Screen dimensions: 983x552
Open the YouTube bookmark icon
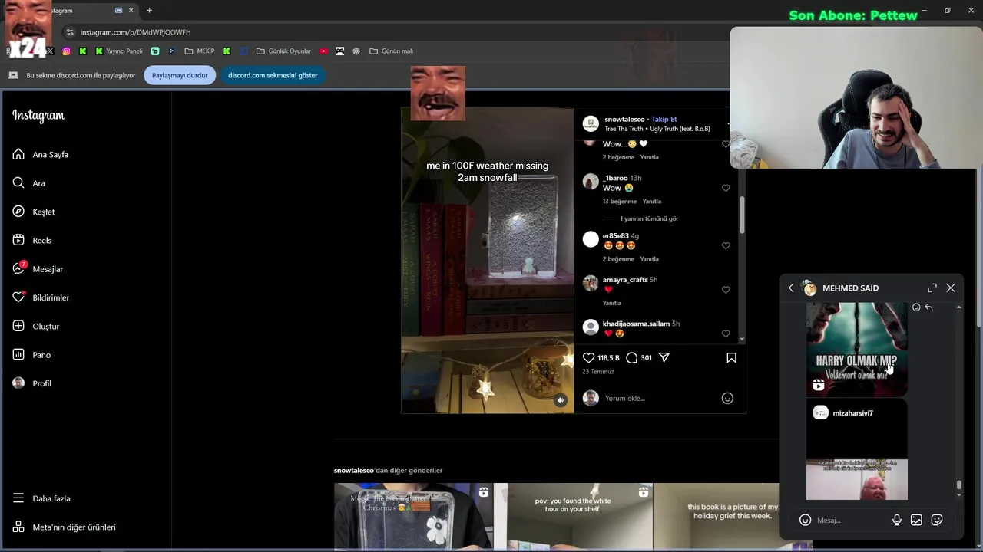click(x=323, y=51)
